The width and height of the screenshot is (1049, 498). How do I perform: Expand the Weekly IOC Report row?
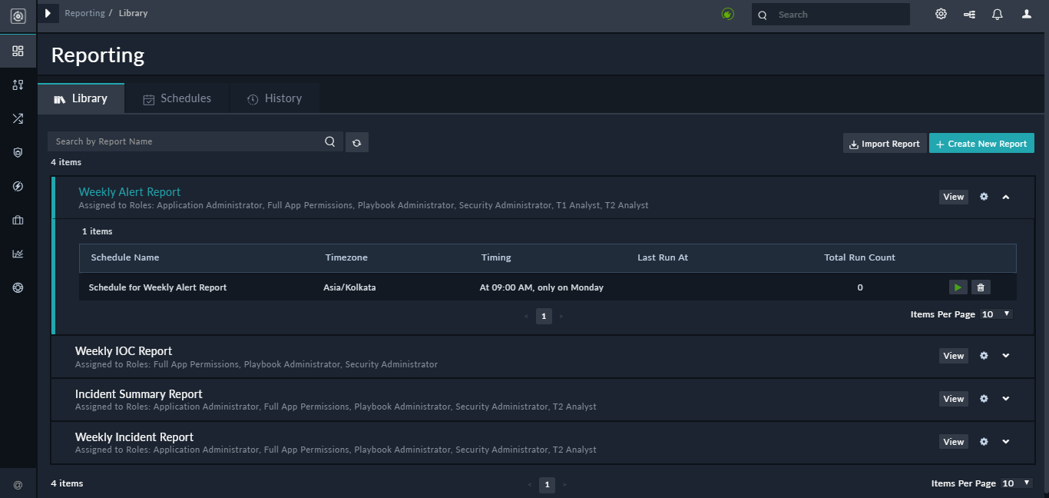tap(1006, 356)
